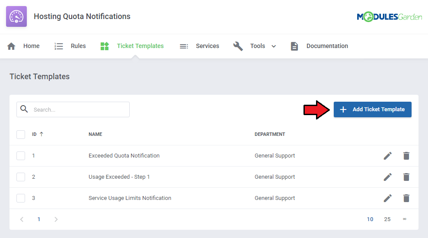428x238 pixels.
Task: Delete the Usage Exceeded - Step 1 template
Action: pyautogui.click(x=406, y=177)
